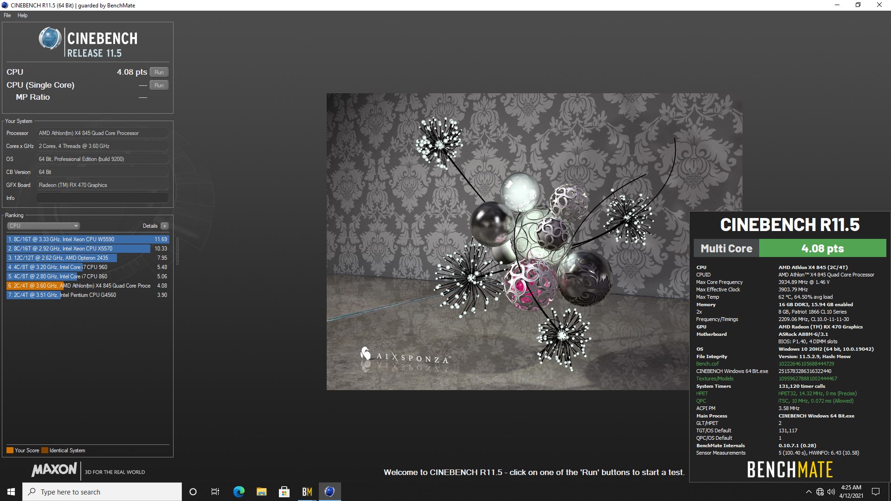
Task: Click the Processor field AMD Athlon X4 845
Action: coord(102,133)
